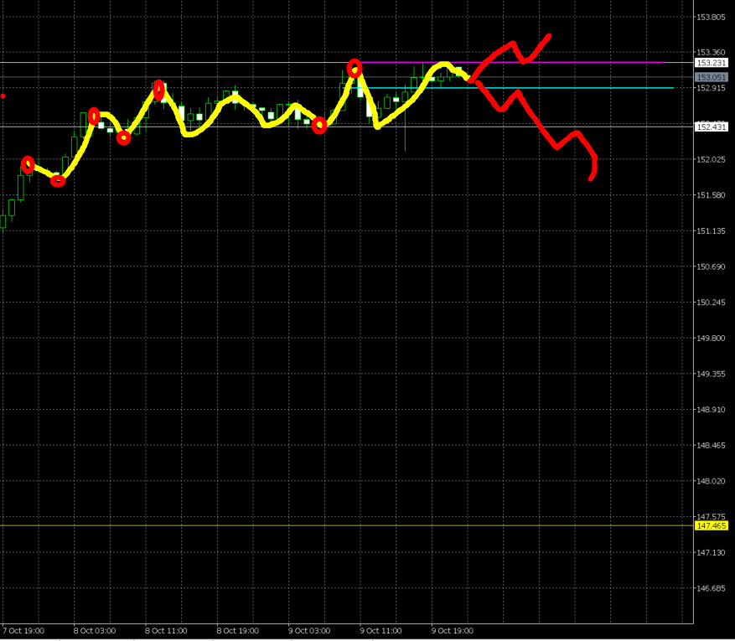The height and width of the screenshot is (641, 735).
Task: Click the 146.685 price scale value
Action: [711, 588]
